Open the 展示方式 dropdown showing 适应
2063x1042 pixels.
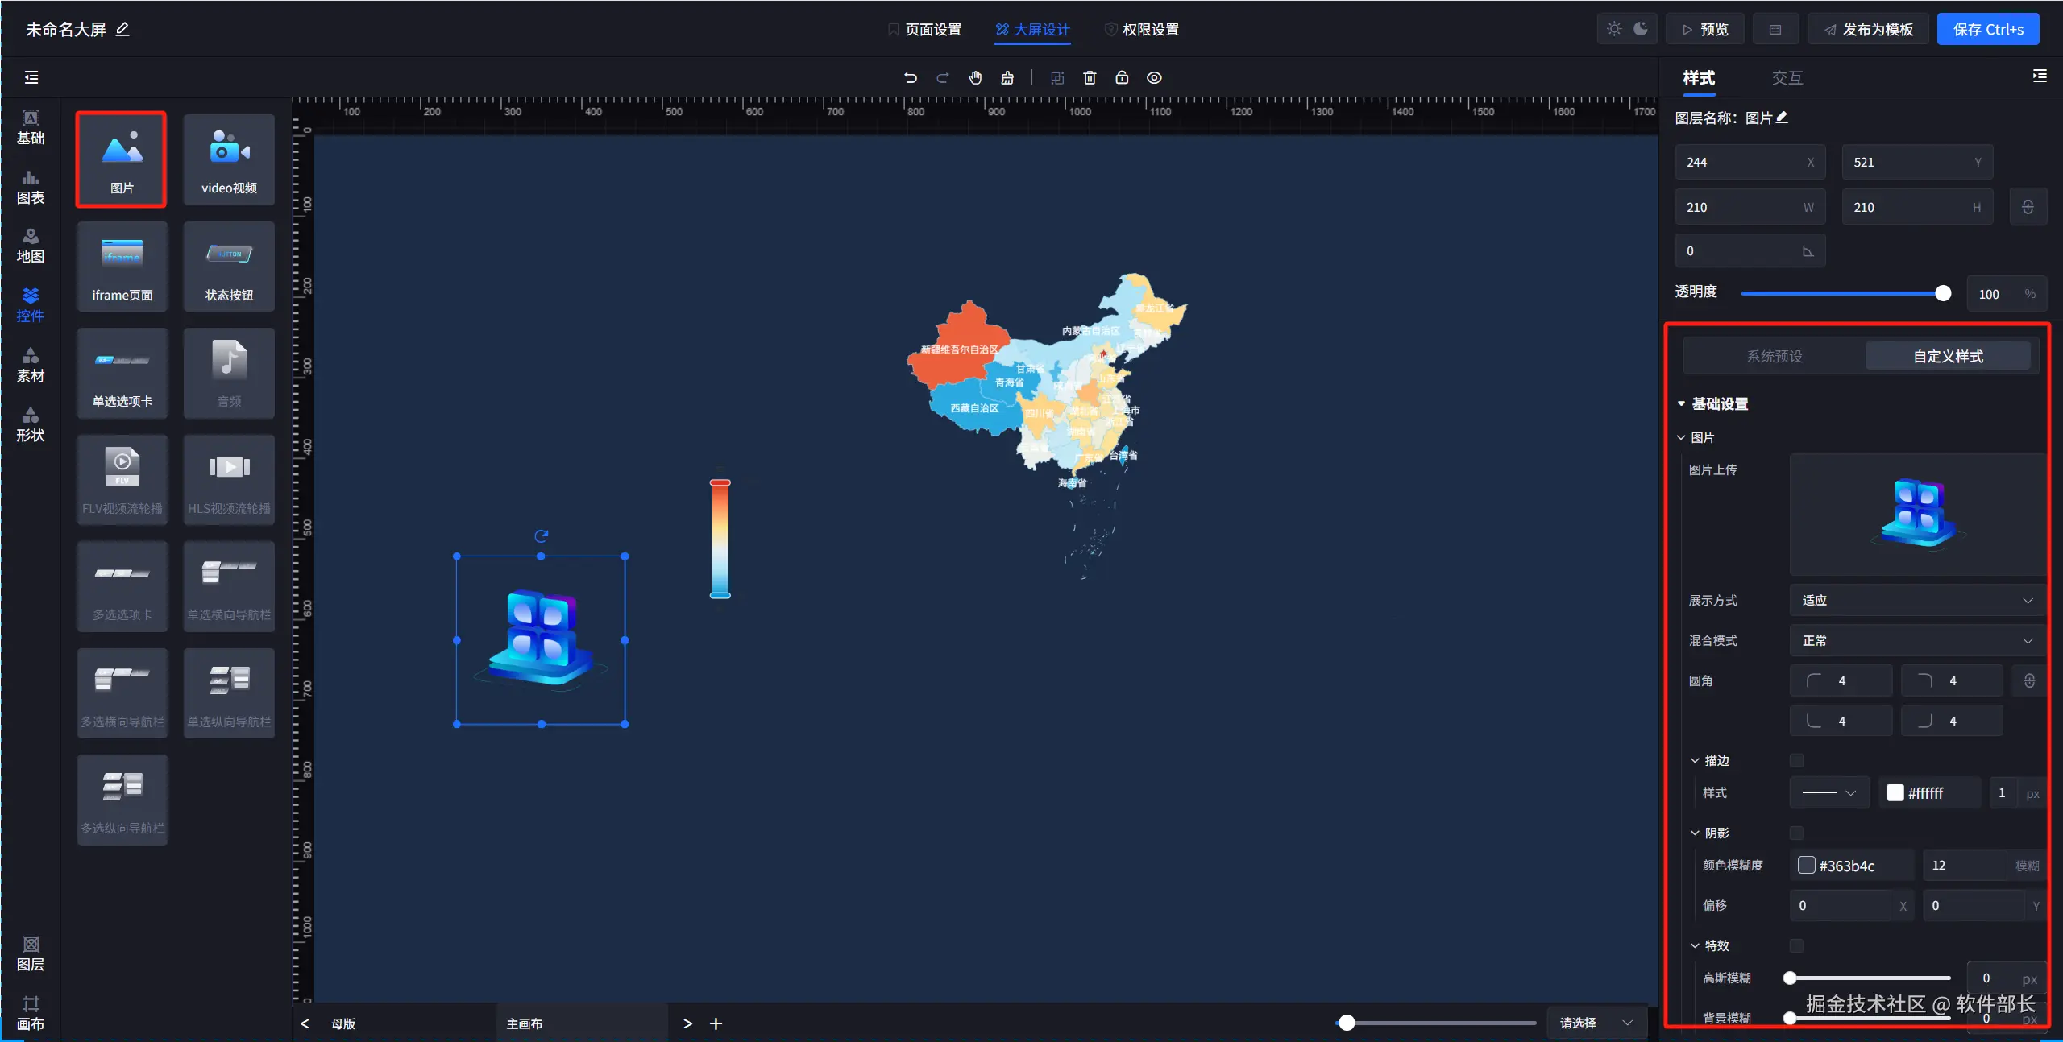1916,601
